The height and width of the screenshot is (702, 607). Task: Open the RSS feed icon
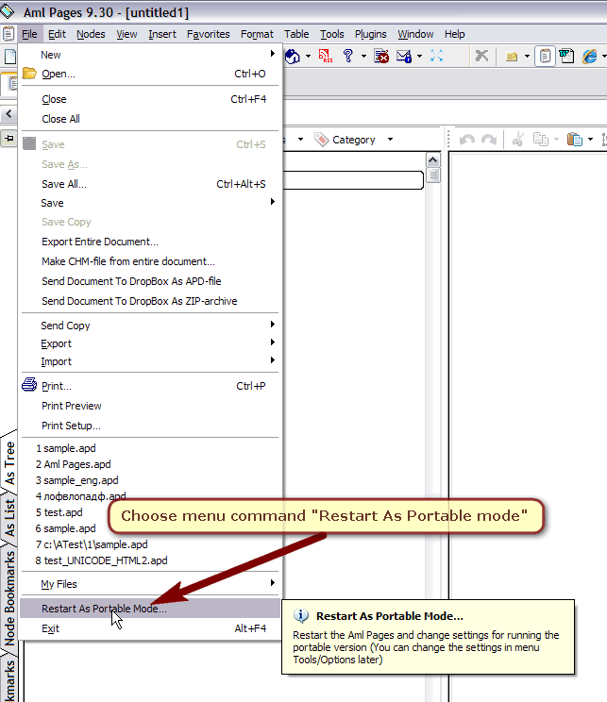326,56
